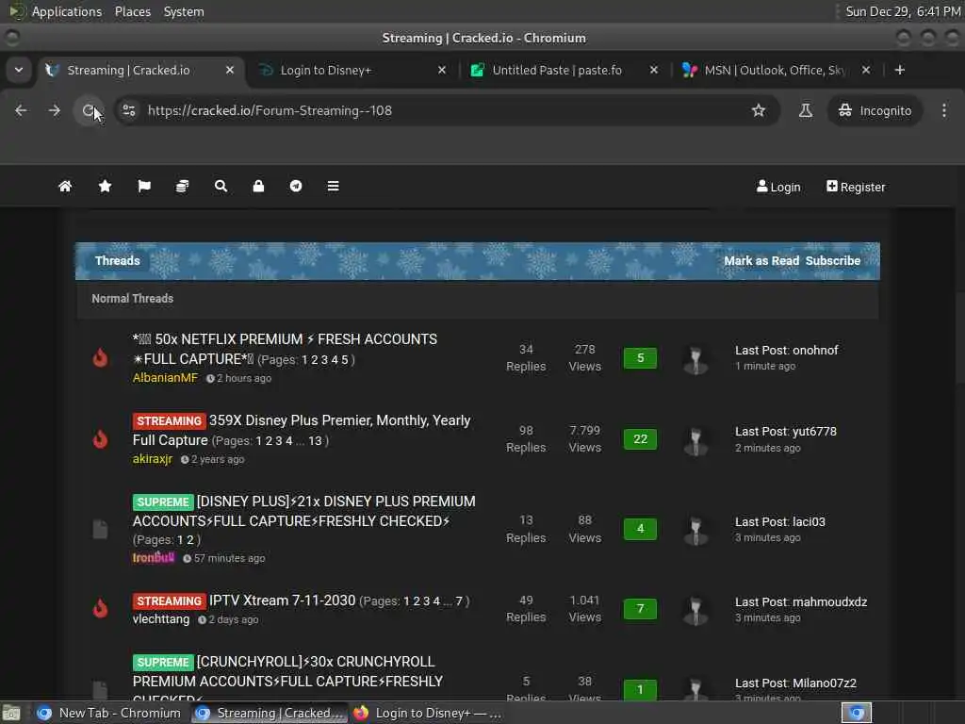Screen dimensions: 965x724
Task: Open last poster yut6778 profile
Action: 814,431
